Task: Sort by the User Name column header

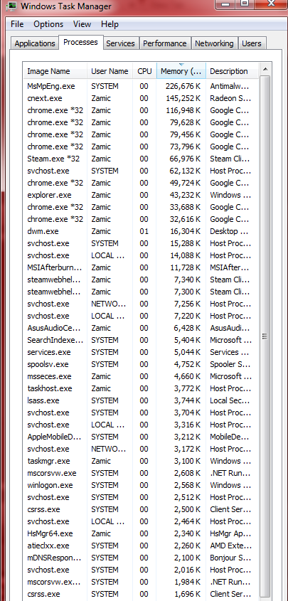Action: click(x=110, y=71)
